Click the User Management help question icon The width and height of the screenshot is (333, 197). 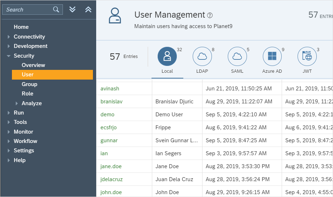(210, 15)
